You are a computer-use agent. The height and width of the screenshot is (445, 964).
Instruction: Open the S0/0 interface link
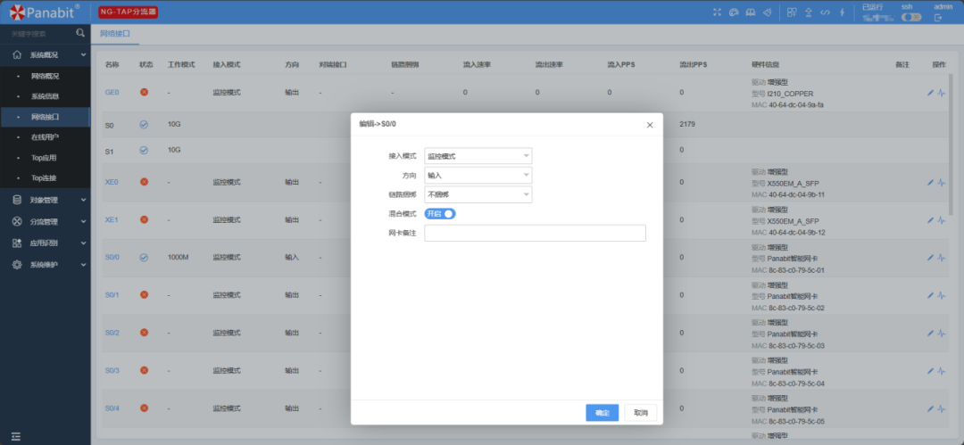coord(112,258)
